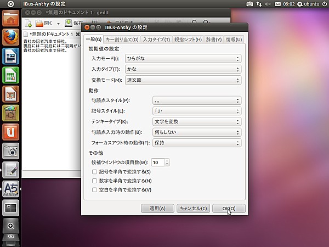This screenshot has width=329, height=247.
Task: Open Ubuntu One launcher icon
Action: [x=11, y=132]
